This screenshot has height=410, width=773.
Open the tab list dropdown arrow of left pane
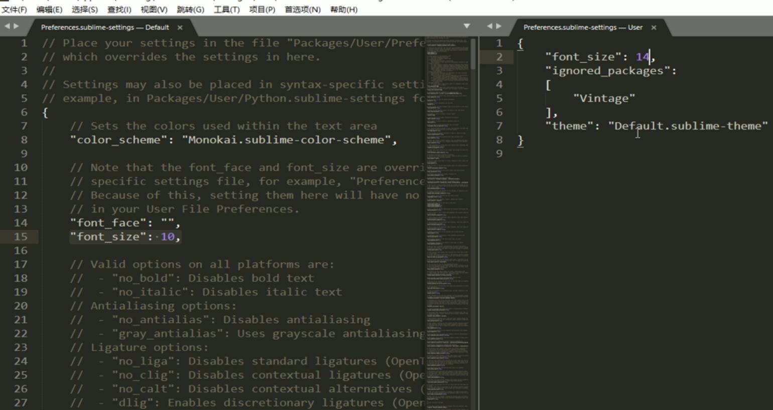click(x=467, y=26)
